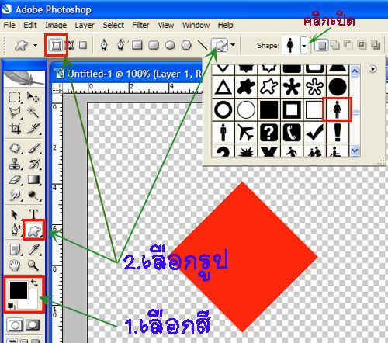
Task: Choose the Crop tool
Action: (x=15, y=129)
